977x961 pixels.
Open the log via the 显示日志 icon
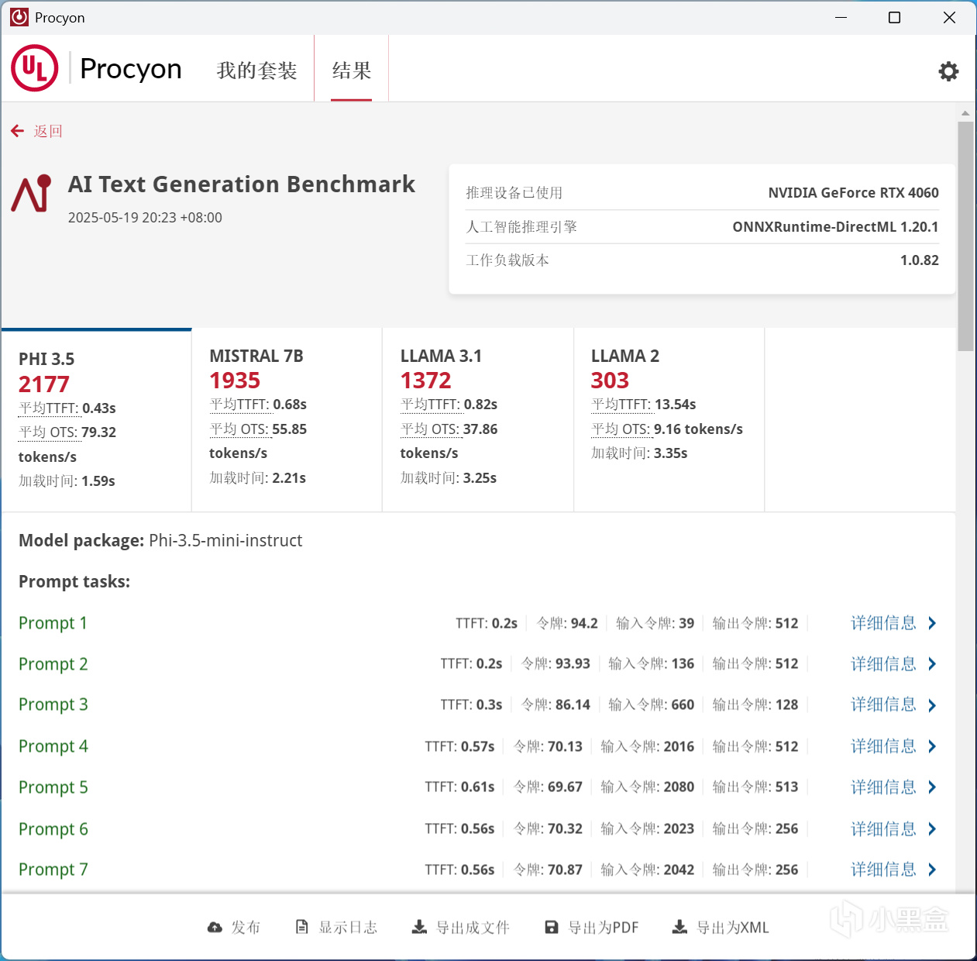click(x=302, y=925)
